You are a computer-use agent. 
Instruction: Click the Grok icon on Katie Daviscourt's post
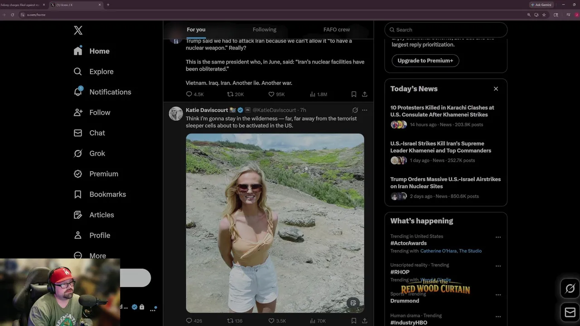pos(355,110)
